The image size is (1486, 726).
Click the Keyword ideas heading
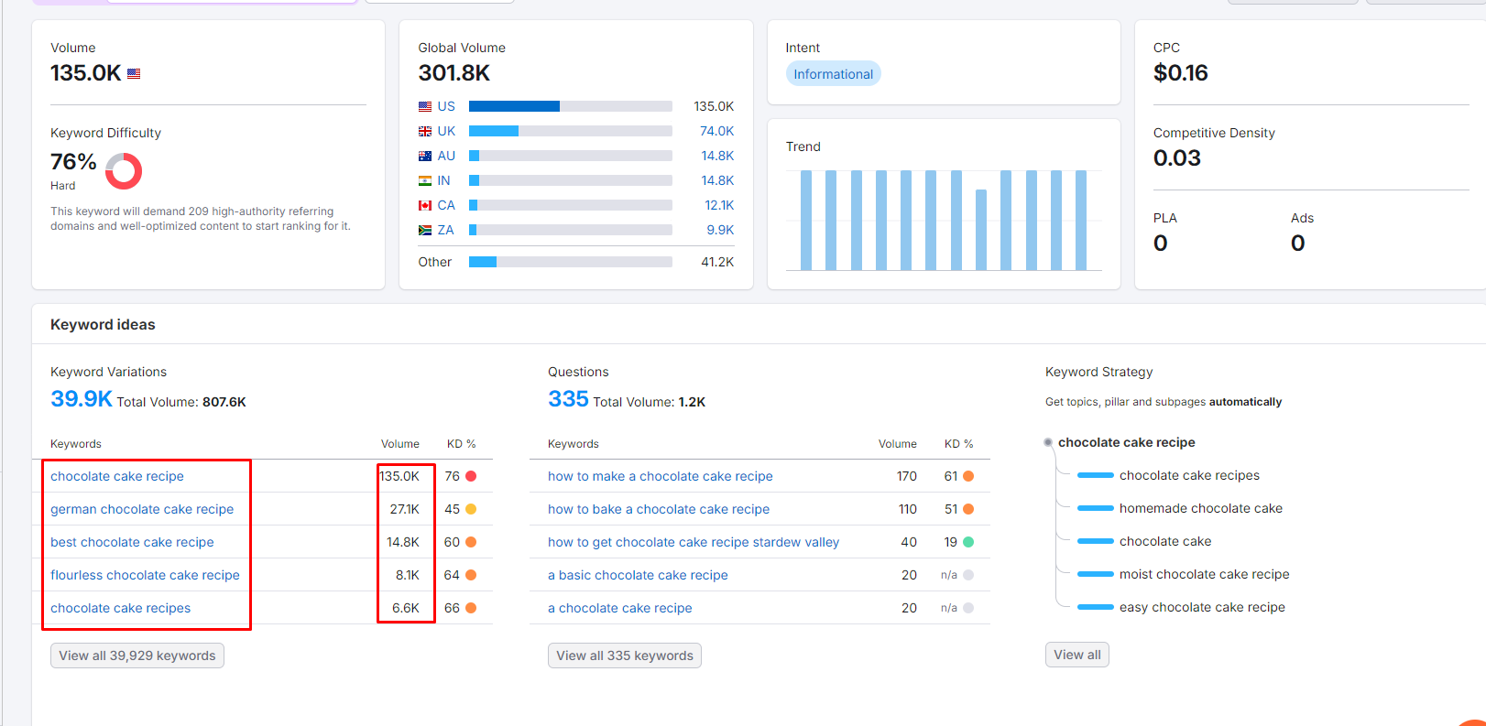[103, 325]
